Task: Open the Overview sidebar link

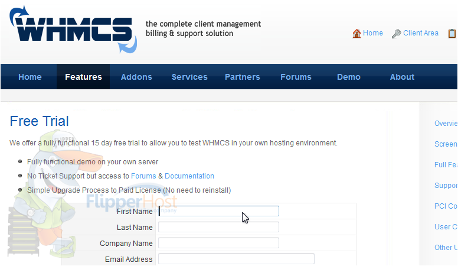Action: [x=446, y=124]
